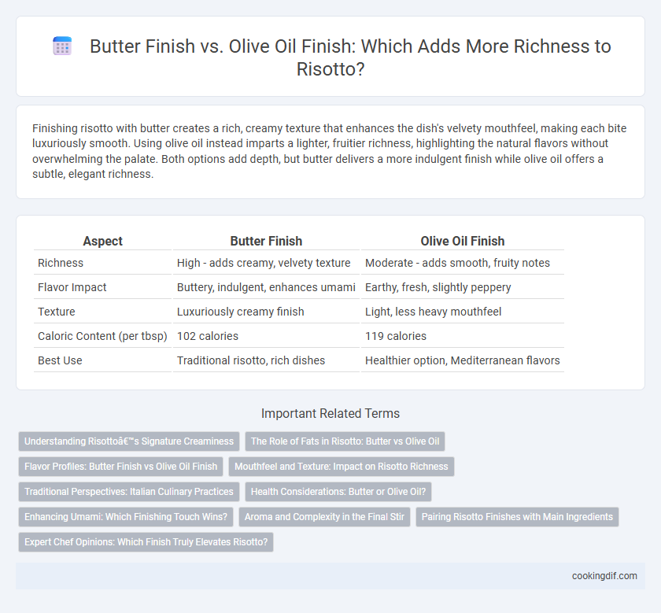Select 'Aroma and Complexity in the Final Stir'
This screenshot has height=613, width=661.
pos(324,517)
